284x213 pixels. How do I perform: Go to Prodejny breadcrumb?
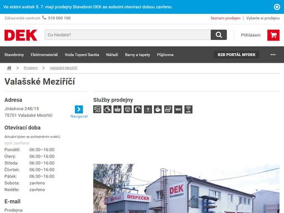coord(31,68)
